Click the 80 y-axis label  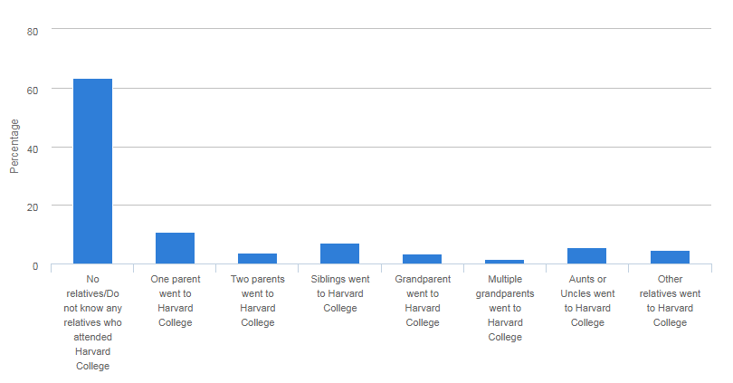click(x=33, y=31)
